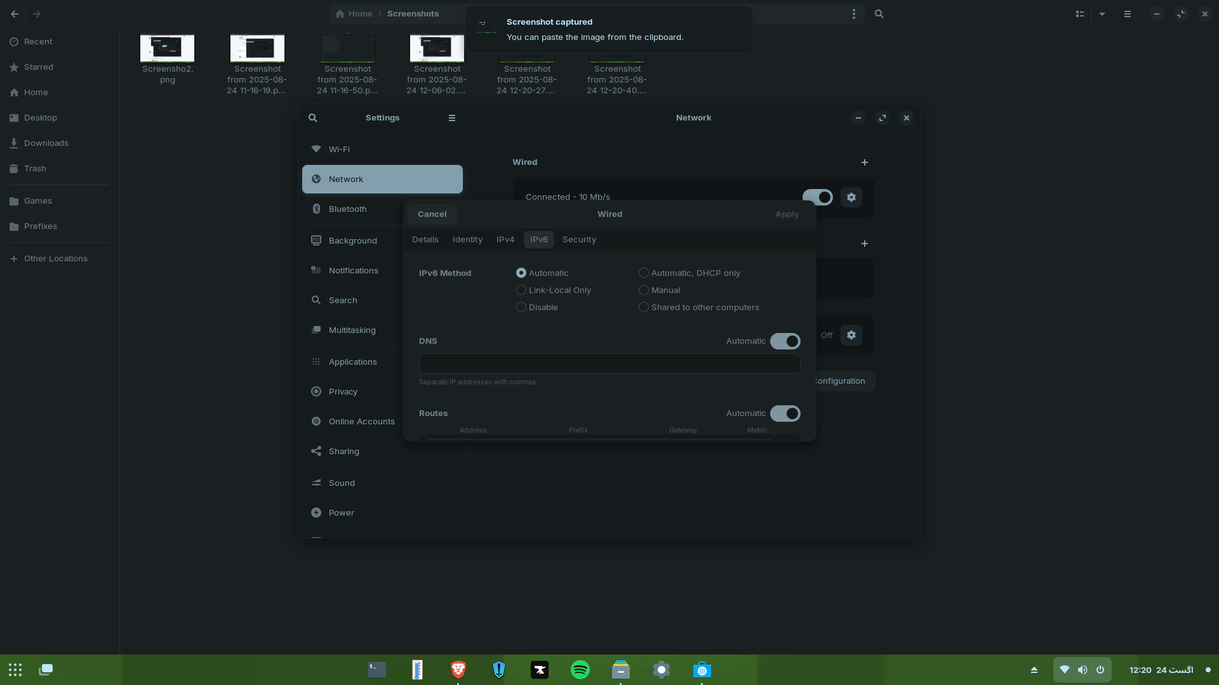This screenshot has height=685, width=1219.
Task: Click the file manager search icon
Action: coord(879,14)
